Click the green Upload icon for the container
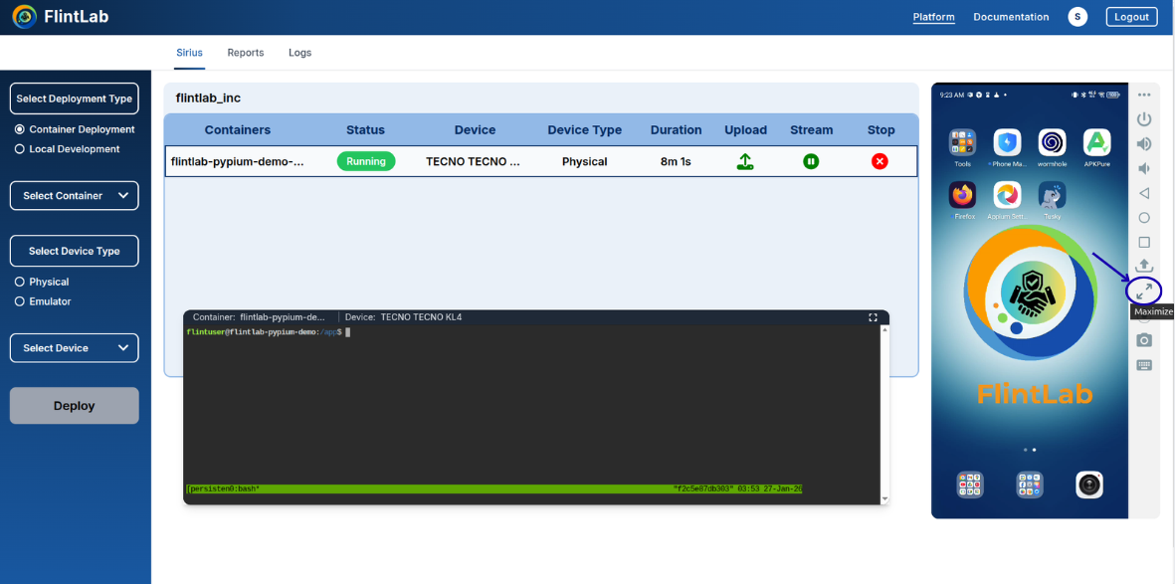 [745, 161]
